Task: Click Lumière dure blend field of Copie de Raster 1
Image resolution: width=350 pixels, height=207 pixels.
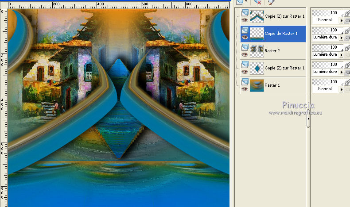Action: (x=326, y=38)
